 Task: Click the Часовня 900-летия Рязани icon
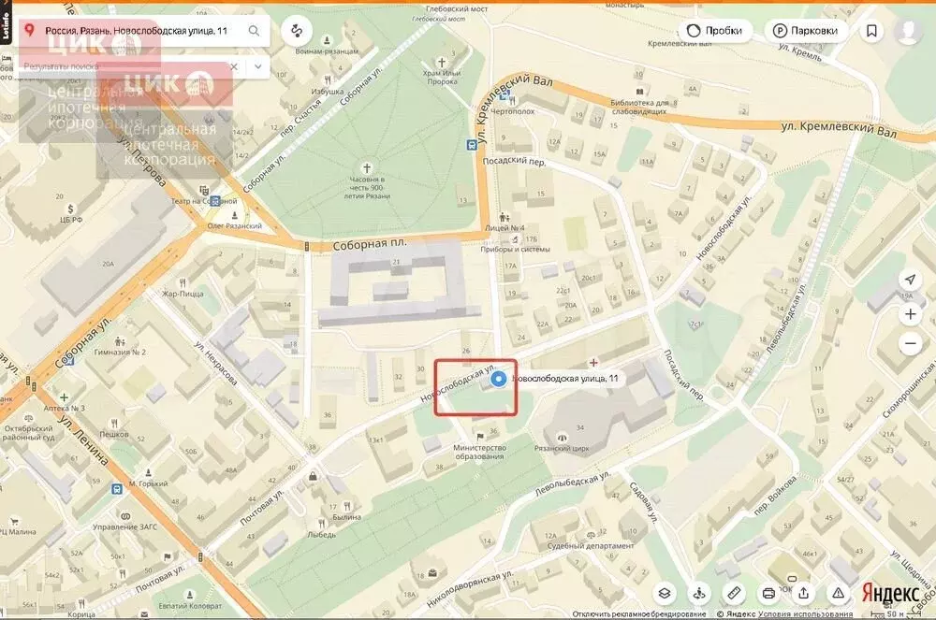367,168
